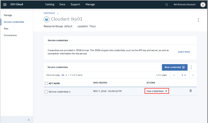Open the Cloudant-tky01 overflow actions menu
The width and height of the screenshot is (208, 123).
(198, 20)
